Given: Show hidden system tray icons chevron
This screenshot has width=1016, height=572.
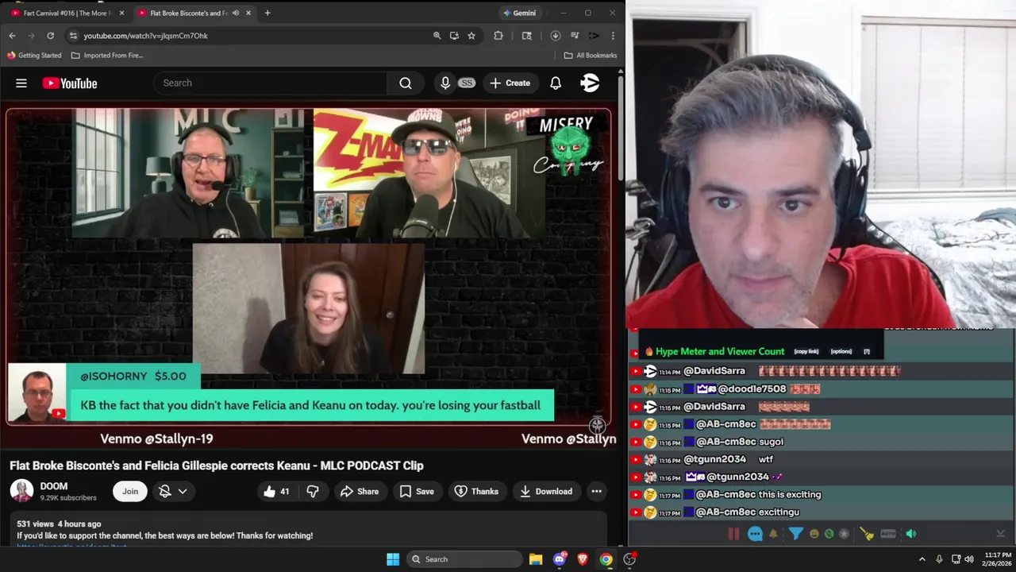Looking at the screenshot, I should click(922, 559).
